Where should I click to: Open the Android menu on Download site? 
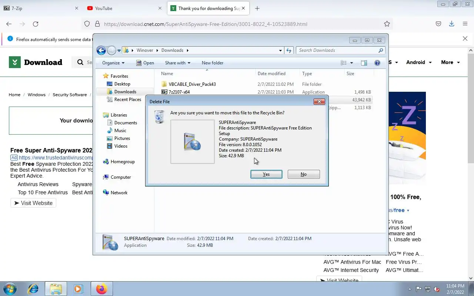419,62
